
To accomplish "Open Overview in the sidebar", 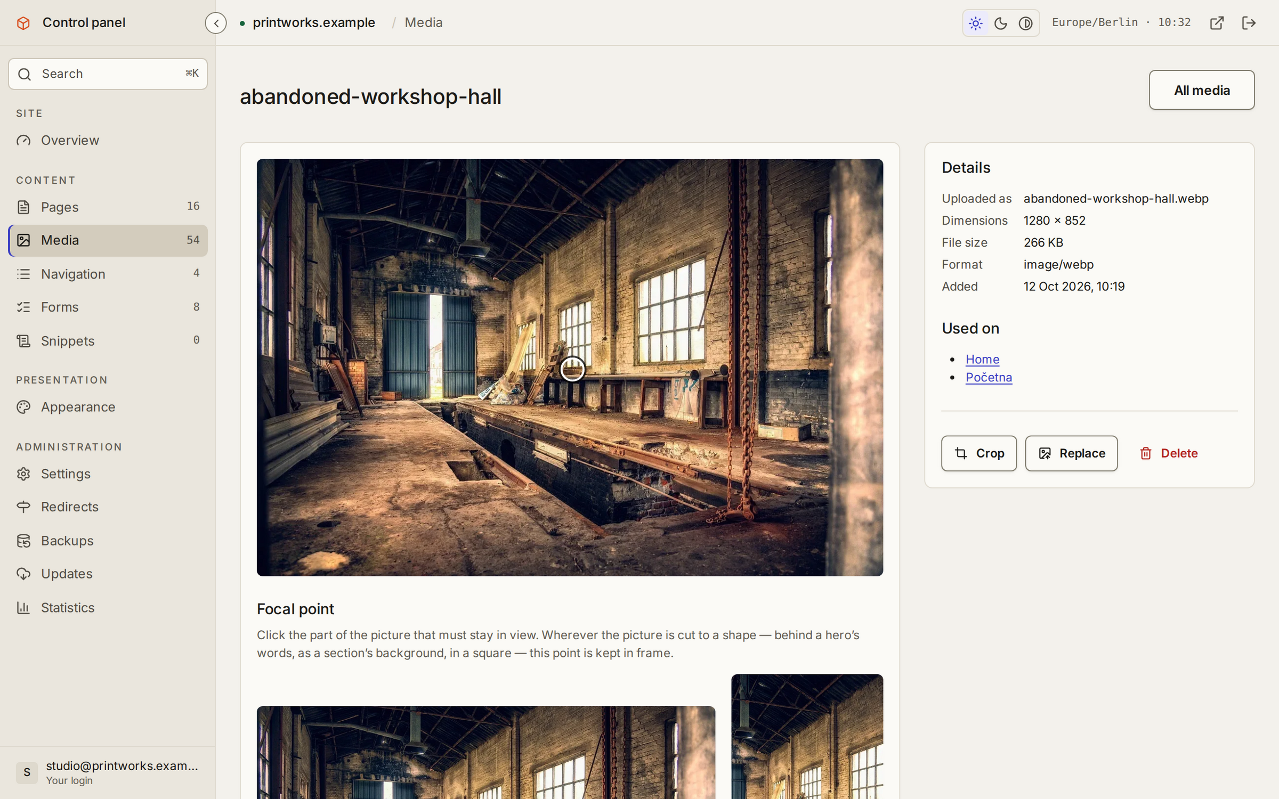I will point(108,140).
